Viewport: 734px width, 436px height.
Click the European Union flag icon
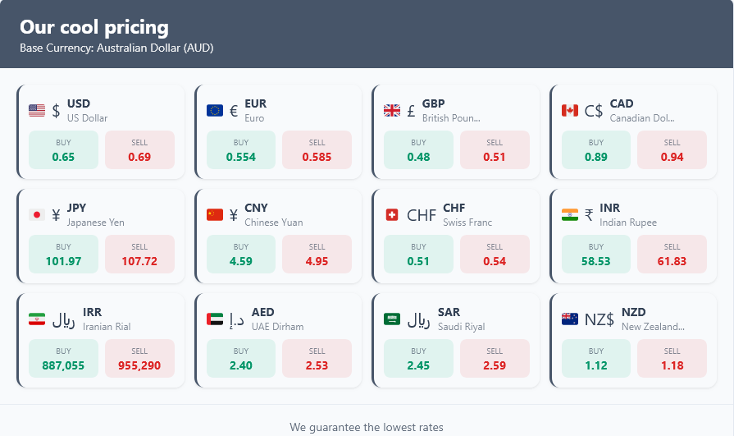(215, 110)
